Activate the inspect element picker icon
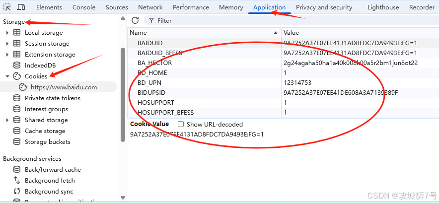The height and width of the screenshot is (203, 439). [x=7, y=7]
